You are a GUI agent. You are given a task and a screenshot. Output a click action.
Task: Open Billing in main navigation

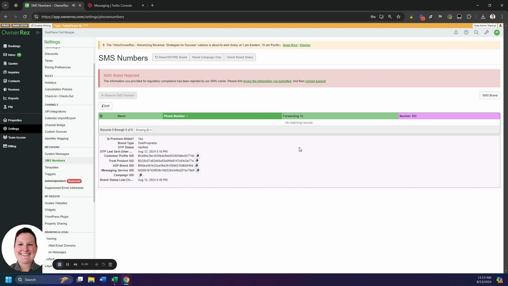tap(12, 146)
